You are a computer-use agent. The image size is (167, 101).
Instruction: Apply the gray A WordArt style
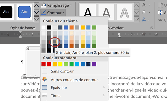pyautogui.click(x=106, y=12)
